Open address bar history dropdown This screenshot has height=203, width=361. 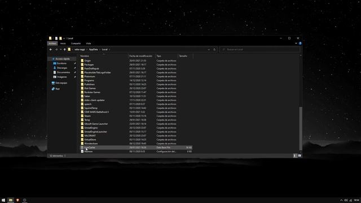tap(209, 50)
